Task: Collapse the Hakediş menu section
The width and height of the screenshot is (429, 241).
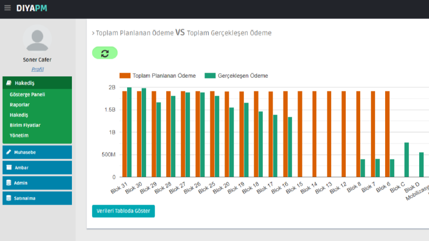Action: 37,83
